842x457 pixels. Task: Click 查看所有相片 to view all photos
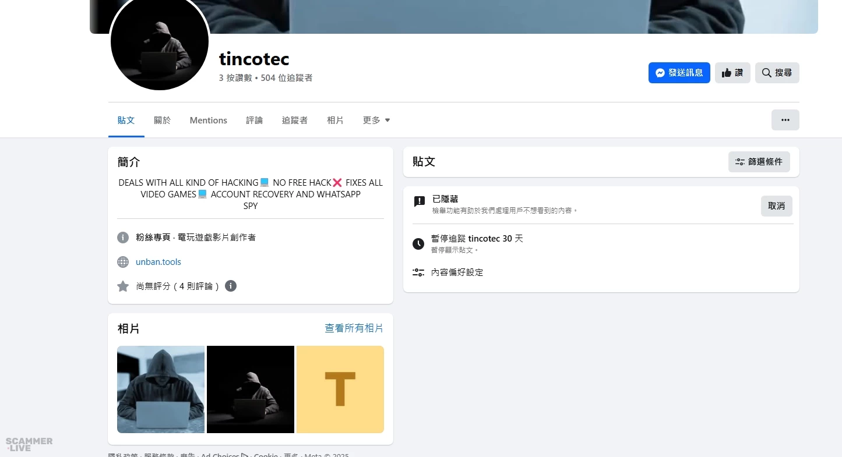click(x=354, y=328)
